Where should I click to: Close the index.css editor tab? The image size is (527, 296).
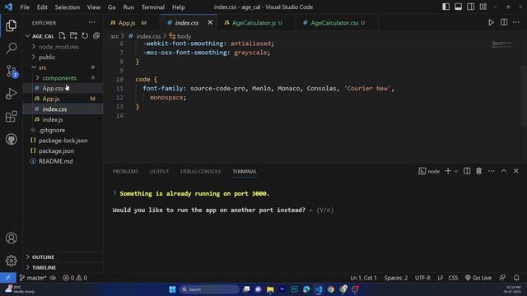coord(210,22)
